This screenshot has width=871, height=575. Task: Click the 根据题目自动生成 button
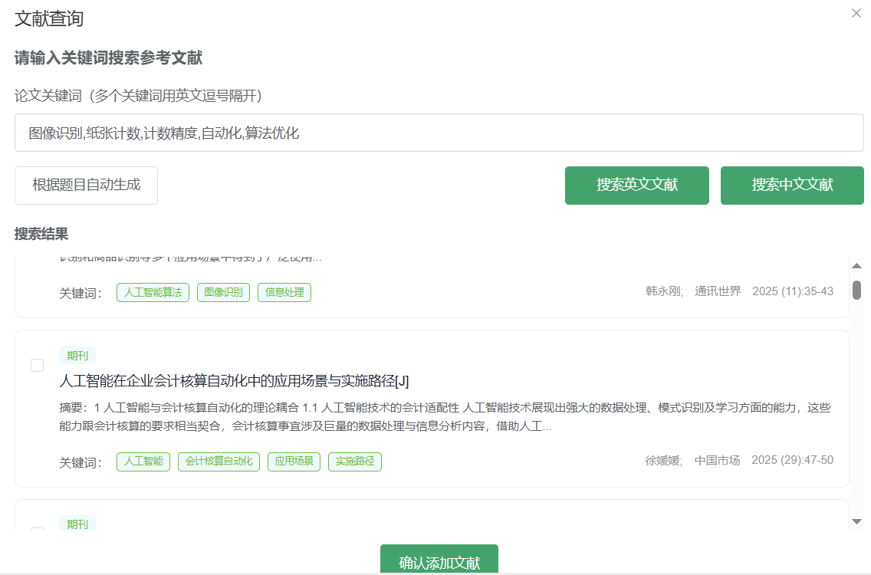tap(86, 185)
